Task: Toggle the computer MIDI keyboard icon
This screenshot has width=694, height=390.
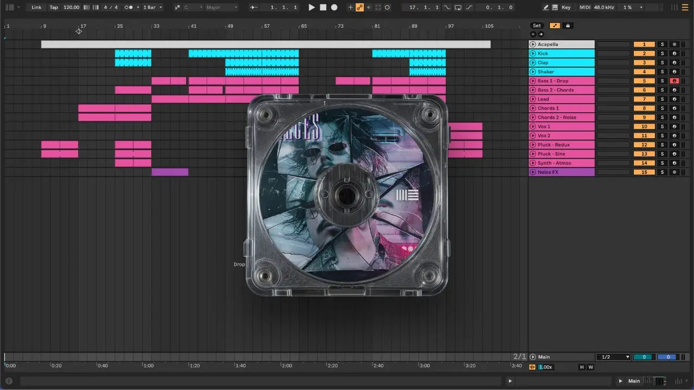Action: pyautogui.click(x=555, y=8)
